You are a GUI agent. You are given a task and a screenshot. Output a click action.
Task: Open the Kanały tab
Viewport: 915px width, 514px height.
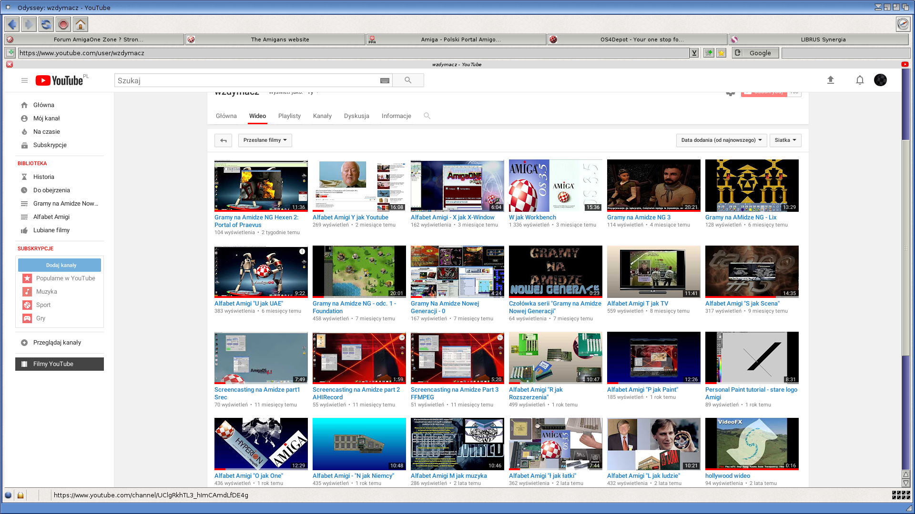click(x=322, y=116)
